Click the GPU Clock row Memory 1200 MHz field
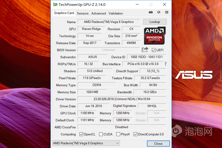 click(x=123, y=113)
